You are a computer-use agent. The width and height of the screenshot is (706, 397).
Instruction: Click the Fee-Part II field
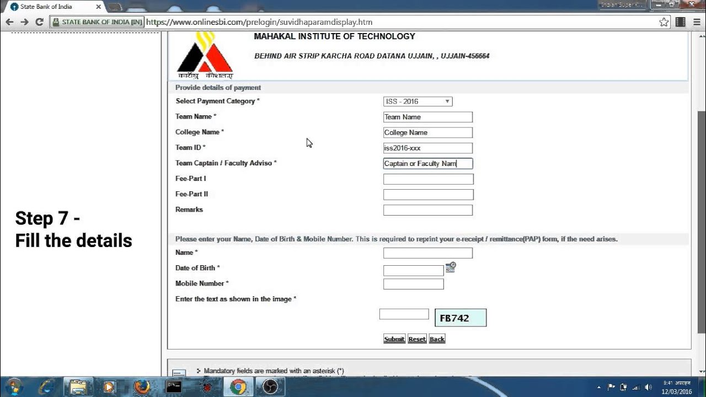click(429, 194)
